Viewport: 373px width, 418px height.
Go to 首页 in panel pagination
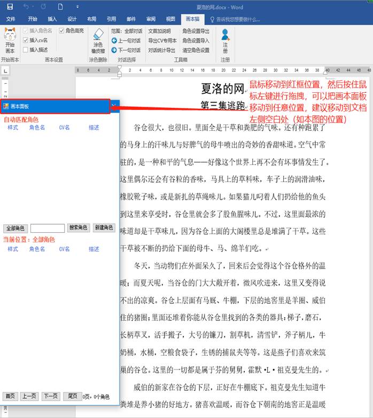(10, 396)
